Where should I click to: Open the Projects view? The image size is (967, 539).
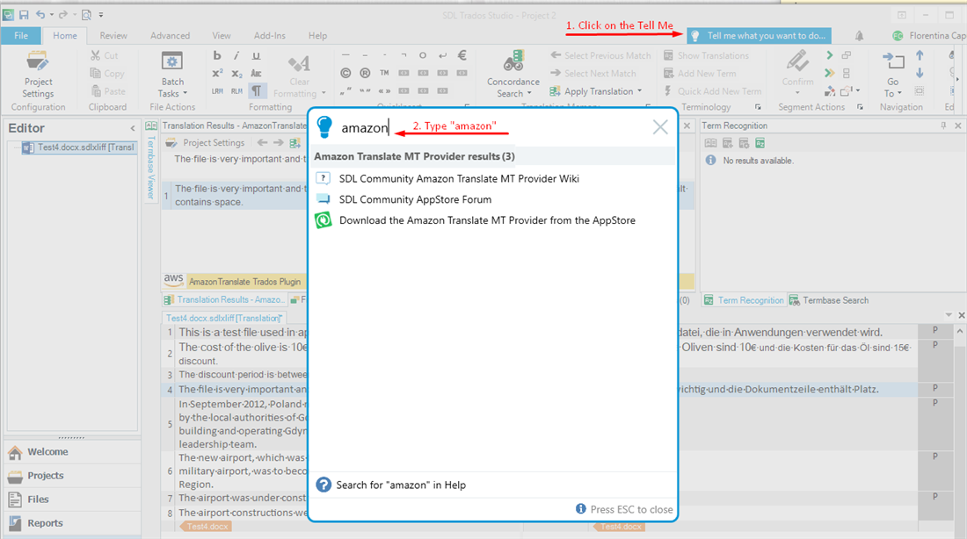72,476
